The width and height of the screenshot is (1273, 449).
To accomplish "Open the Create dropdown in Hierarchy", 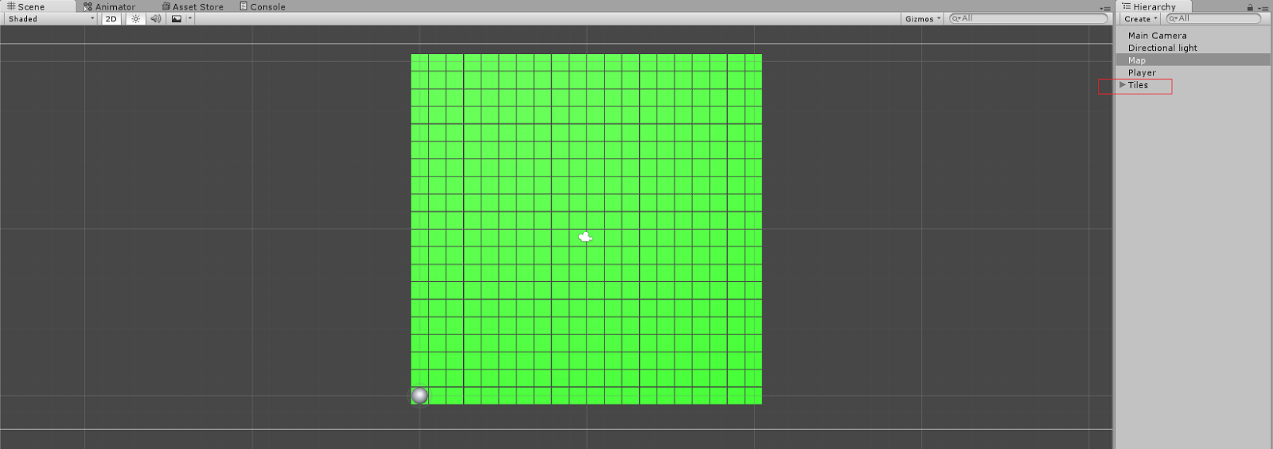I will coord(1141,18).
